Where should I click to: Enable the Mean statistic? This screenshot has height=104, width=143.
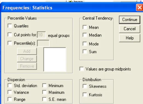[x=85, y=27]
